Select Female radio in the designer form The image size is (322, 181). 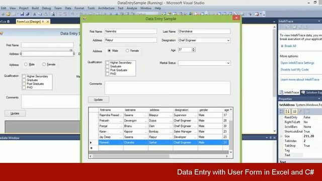(x=44, y=64)
